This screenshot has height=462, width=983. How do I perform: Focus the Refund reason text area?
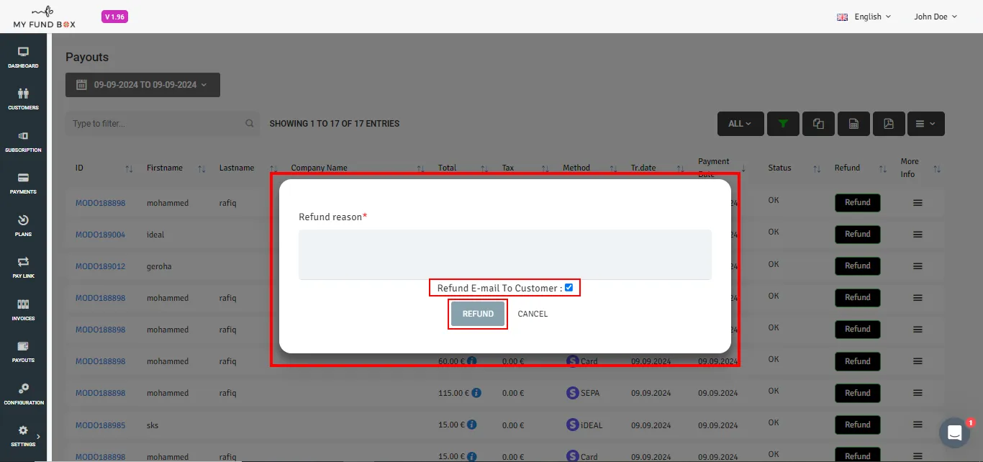(505, 254)
